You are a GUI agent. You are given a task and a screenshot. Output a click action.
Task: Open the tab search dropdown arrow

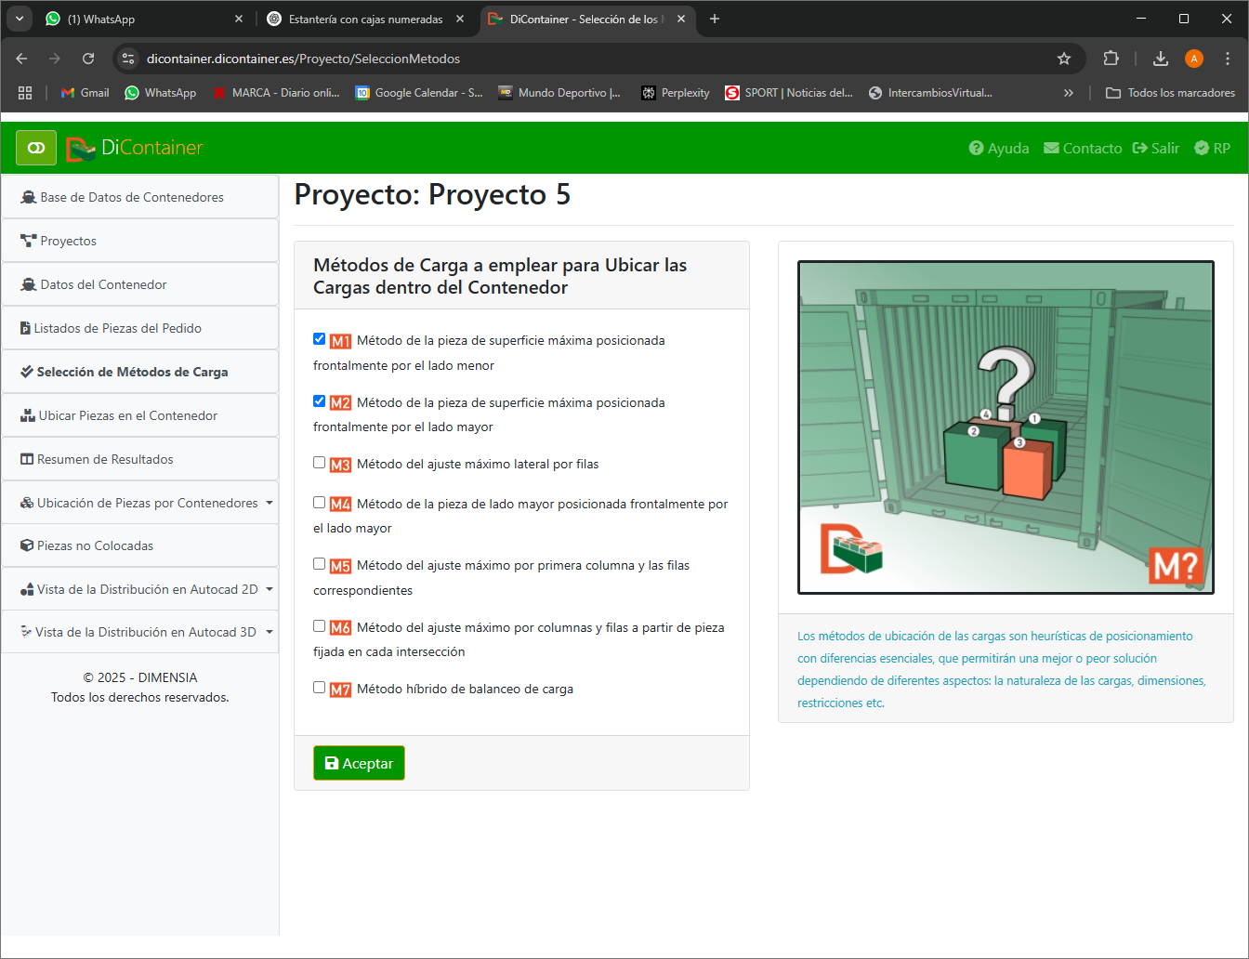[x=20, y=19]
